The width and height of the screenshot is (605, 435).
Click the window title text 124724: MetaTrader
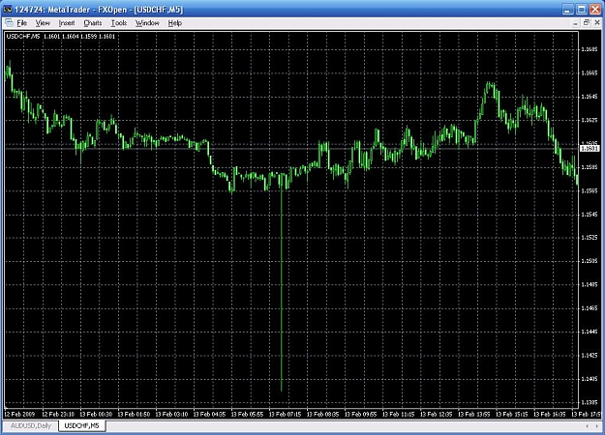click(52, 10)
